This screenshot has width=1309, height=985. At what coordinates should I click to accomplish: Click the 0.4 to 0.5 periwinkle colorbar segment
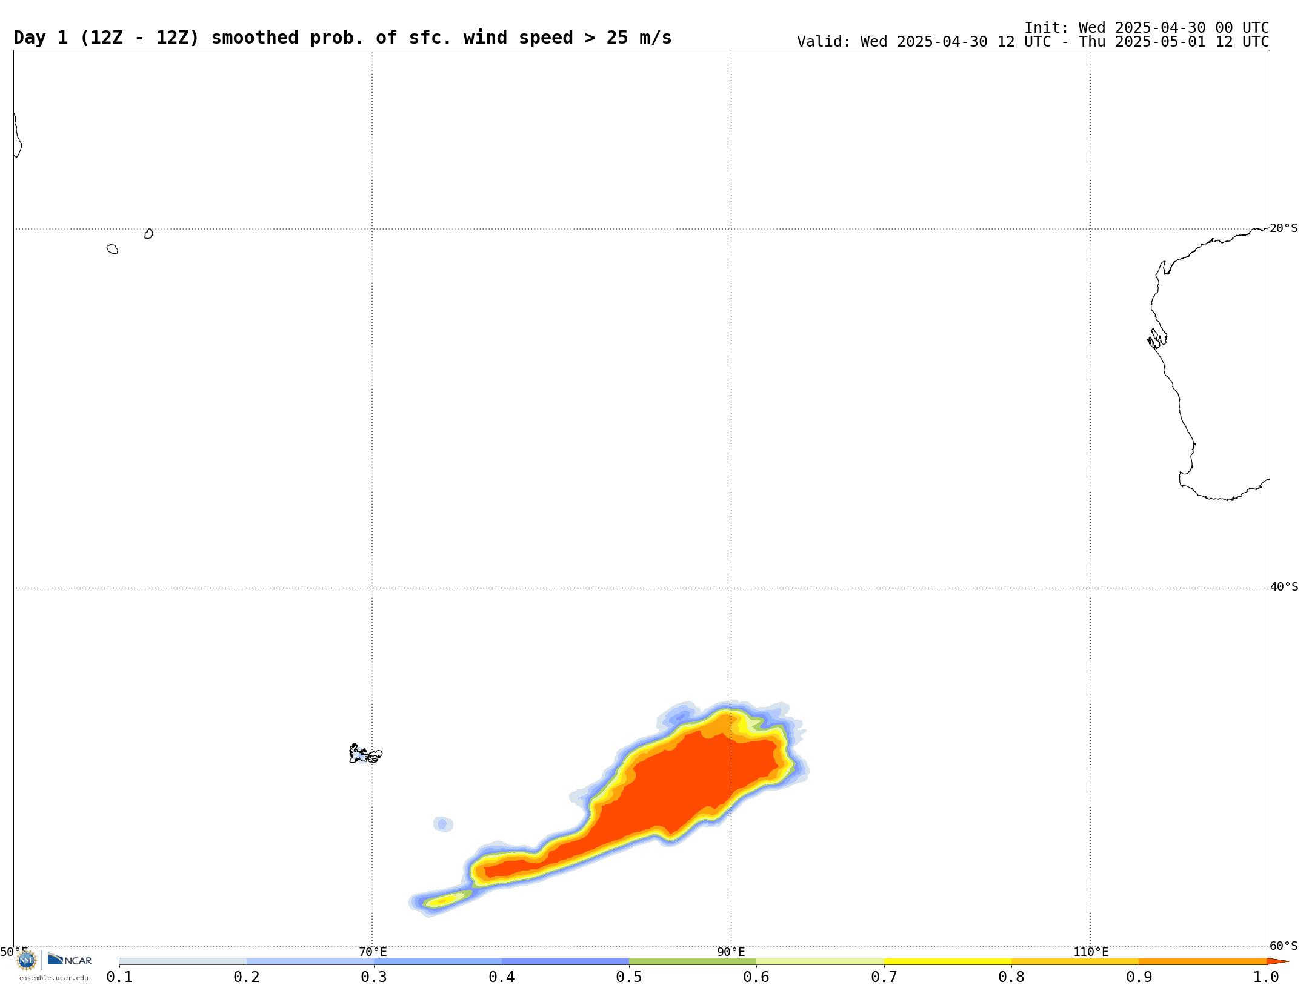(565, 961)
